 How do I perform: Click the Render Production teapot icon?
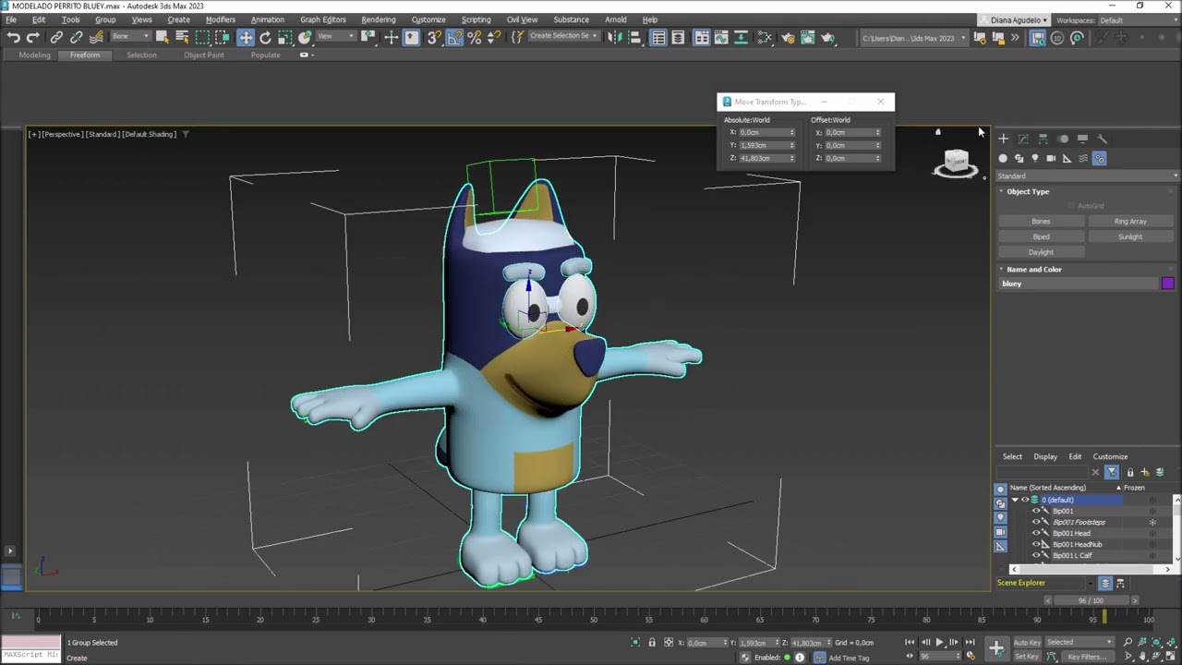827,37
